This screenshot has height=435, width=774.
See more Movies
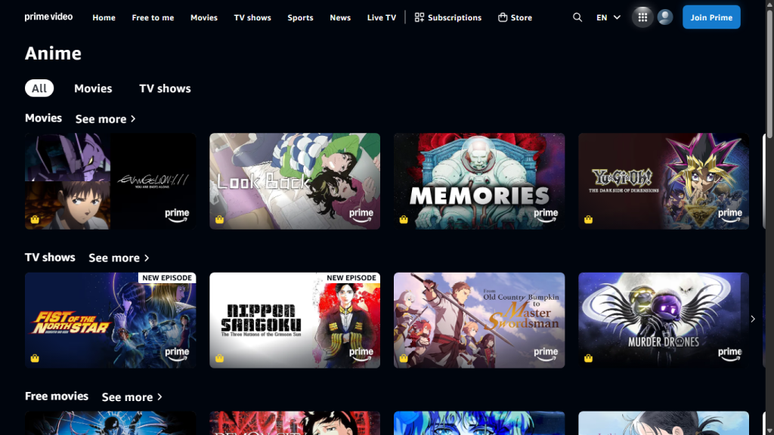(105, 119)
